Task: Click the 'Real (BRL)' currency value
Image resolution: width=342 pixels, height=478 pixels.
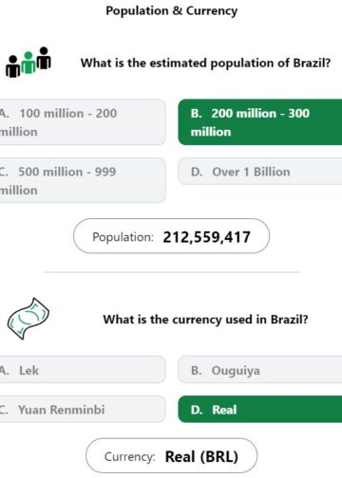Action: coord(201,456)
